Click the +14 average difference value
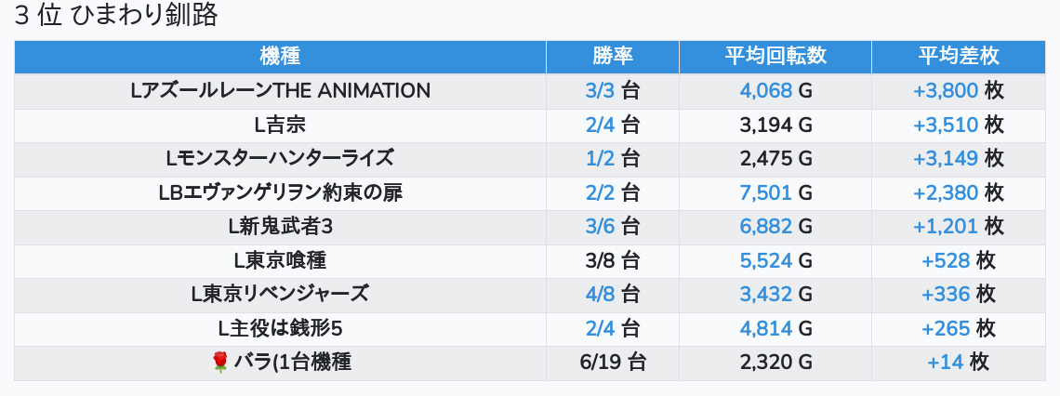The image size is (1060, 396). coord(945,363)
